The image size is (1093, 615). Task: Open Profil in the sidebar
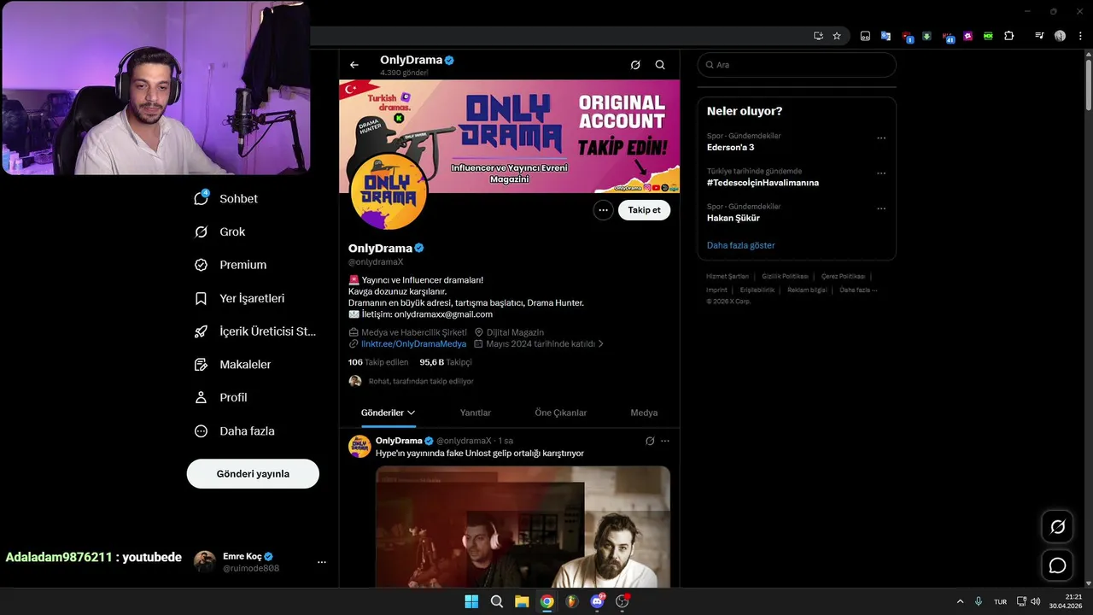pos(221,397)
